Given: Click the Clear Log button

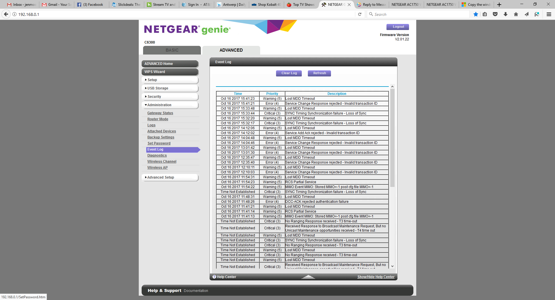Looking at the screenshot, I should (288, 73).
